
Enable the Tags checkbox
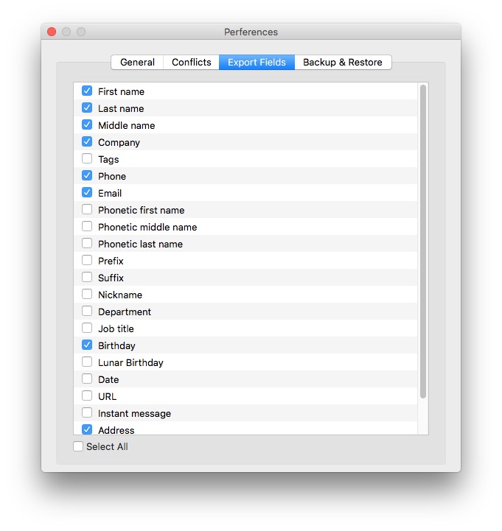[87, 159]
